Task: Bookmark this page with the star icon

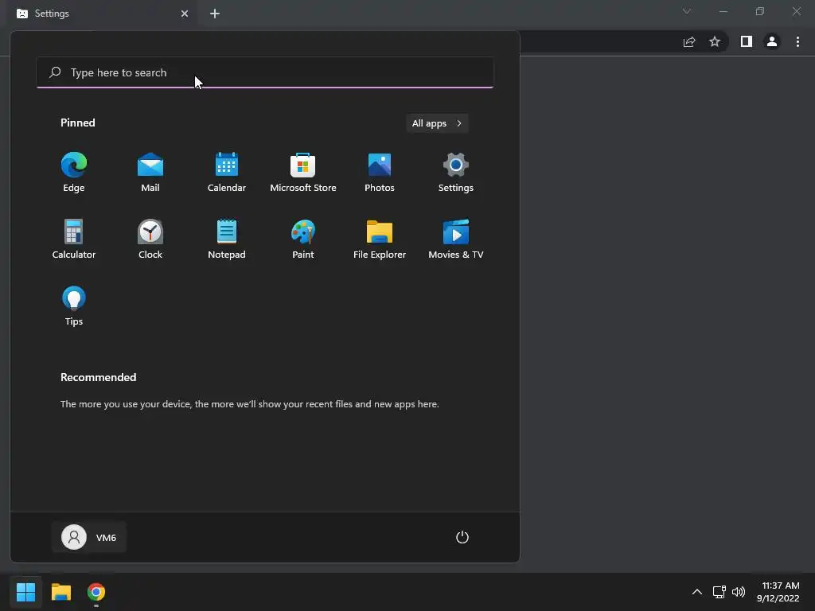Action: tap(715, 41)
